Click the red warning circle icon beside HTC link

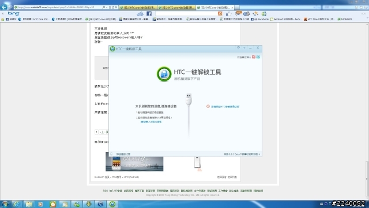[x=208, y=106]
